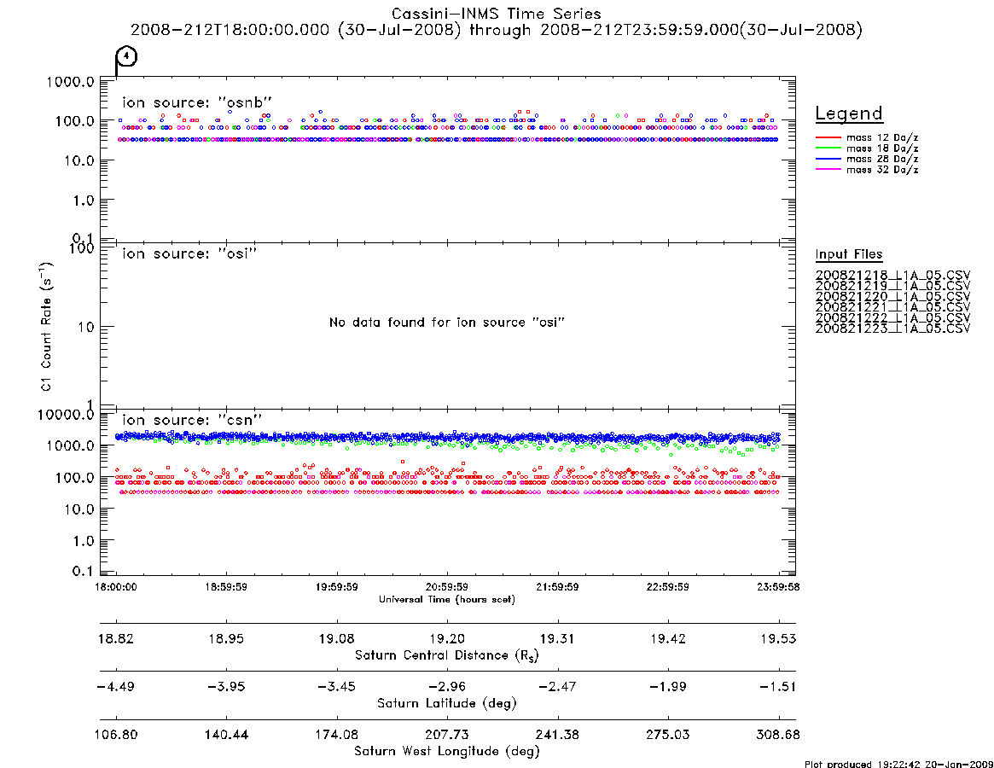This screenshot has width=994, height=768.
Task: Click legend text "mass 32 Da/z"
Action: point(882,170)
